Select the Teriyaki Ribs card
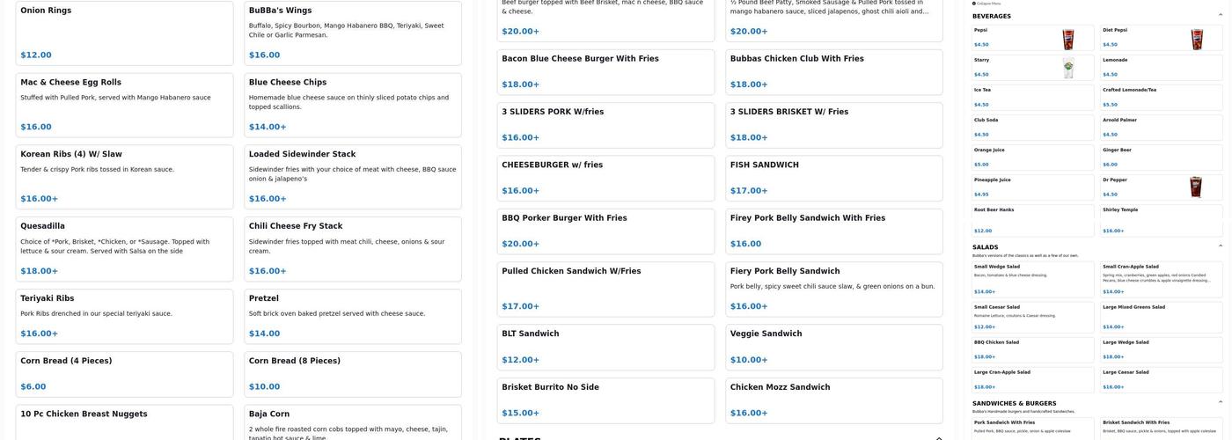Image resolution: width=1232 pixels, height=440 pixels. pos(124,316)
